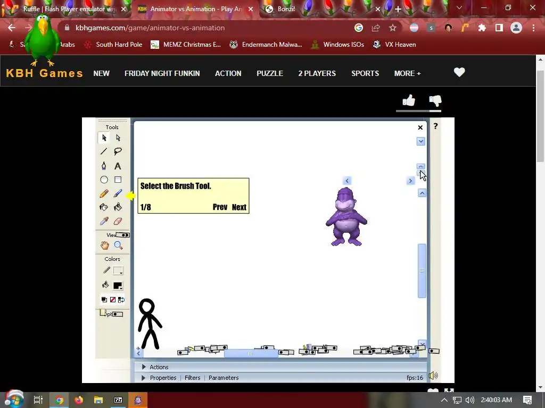Select the Eraser tool
This screenshot has width=545, height=408.
coord(118,221)
